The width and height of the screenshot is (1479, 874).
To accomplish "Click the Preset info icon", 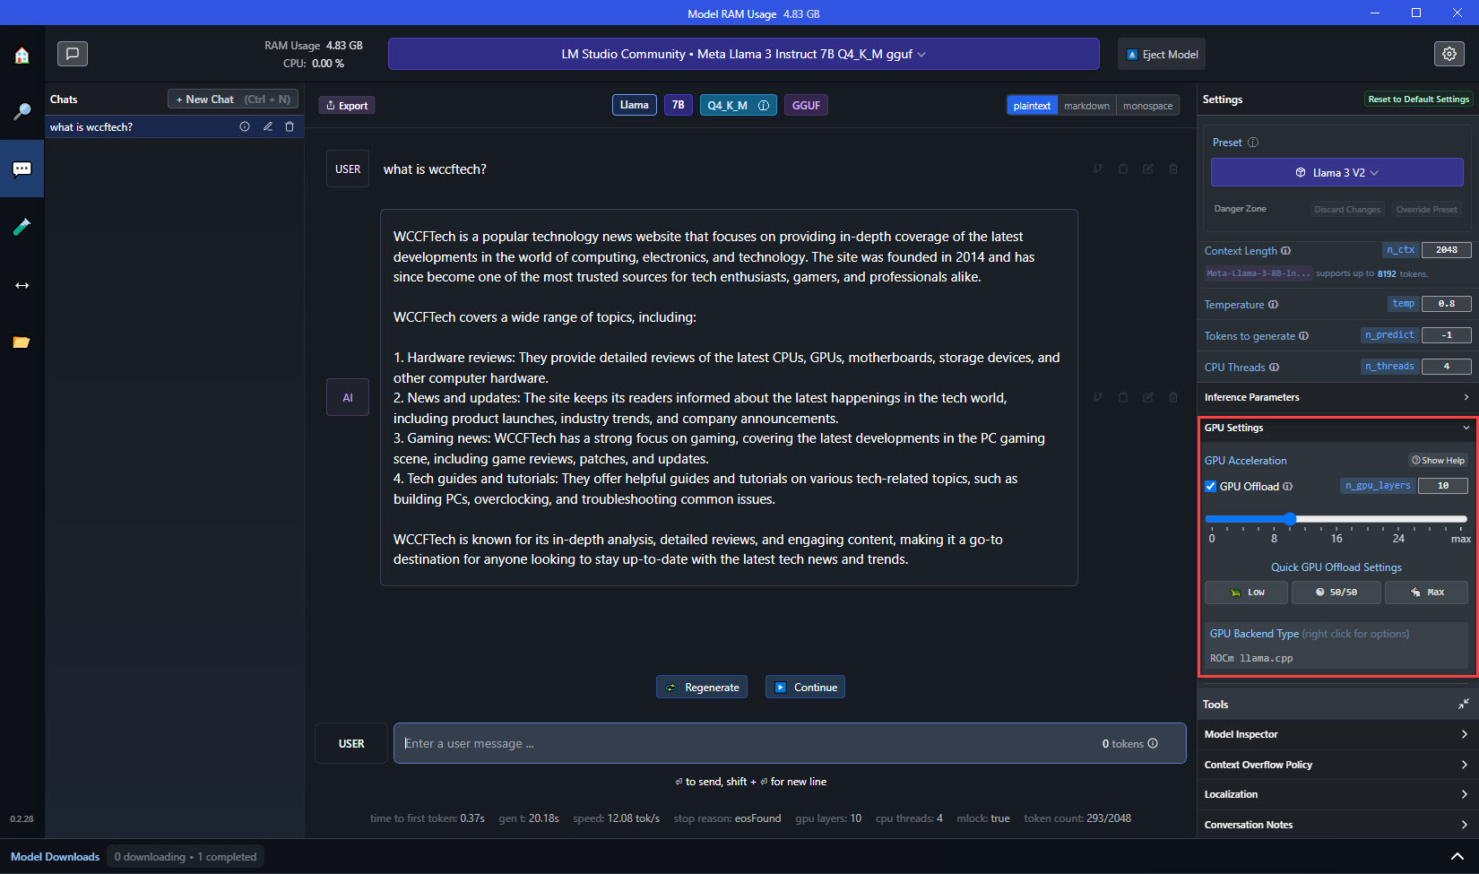I will click(x=1253, y=143).
